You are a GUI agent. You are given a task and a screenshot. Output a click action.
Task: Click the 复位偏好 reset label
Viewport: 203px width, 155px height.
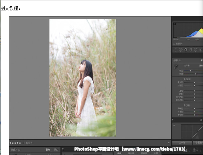coord(187,105)
